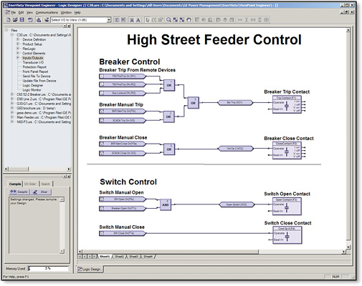
Task: Select the hand pan tool
Action: click(x=189, y=20)
